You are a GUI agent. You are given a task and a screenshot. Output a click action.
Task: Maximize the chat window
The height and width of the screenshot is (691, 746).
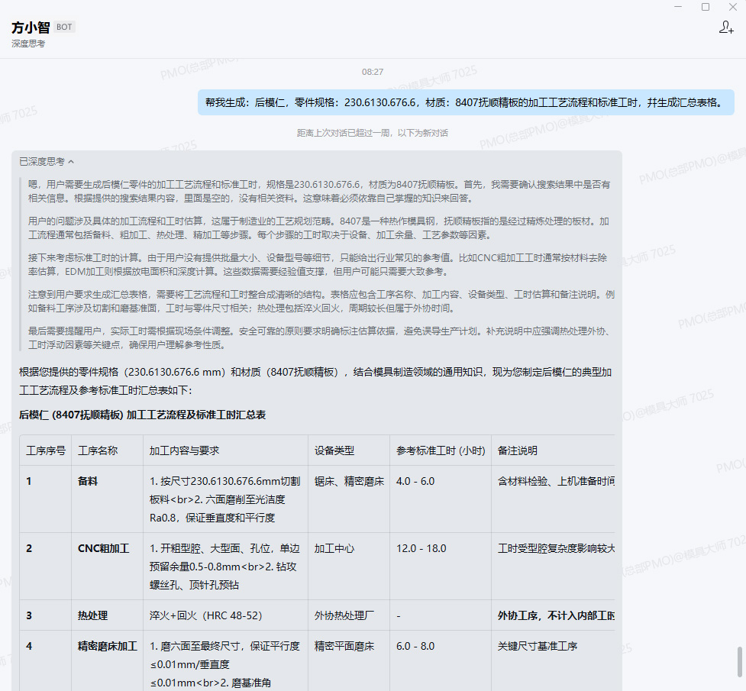click(x=706, y=7)
